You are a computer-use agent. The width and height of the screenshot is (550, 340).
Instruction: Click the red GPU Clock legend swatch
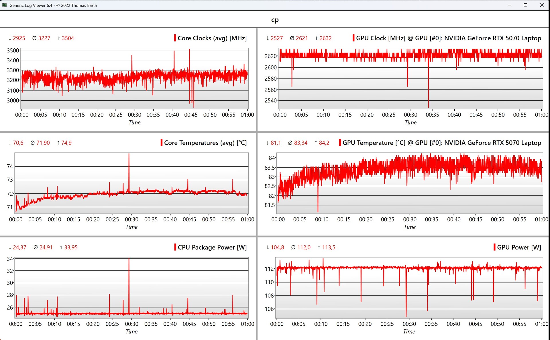[x=353, y=38]
